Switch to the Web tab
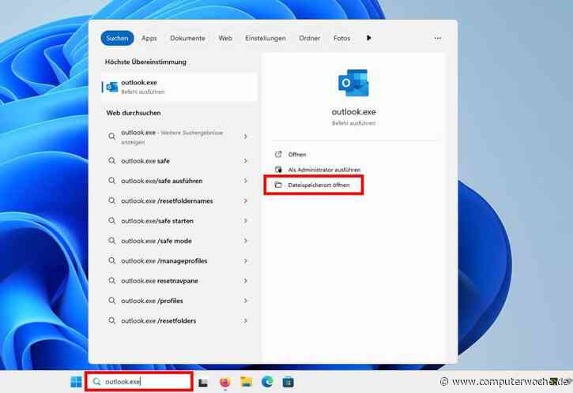This screenshot has width=573, height=393. [225, 38]
